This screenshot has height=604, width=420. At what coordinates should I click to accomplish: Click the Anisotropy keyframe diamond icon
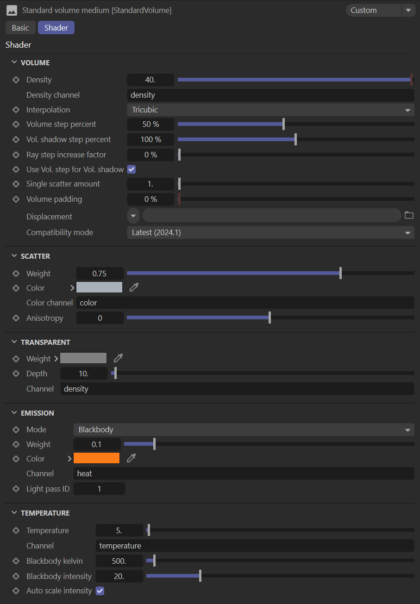[x=16, y=318]
